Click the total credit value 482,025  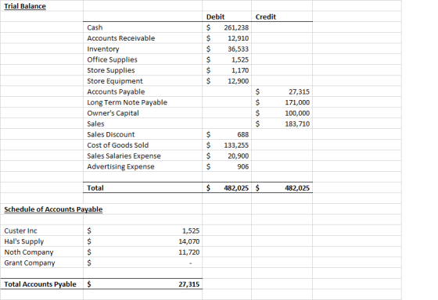(297, 187)
